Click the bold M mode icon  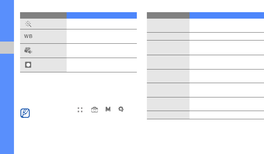[x=108, y=109]
